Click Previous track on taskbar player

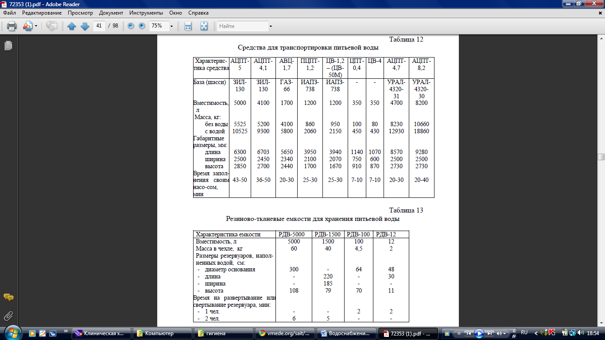(x=469, y=333)
